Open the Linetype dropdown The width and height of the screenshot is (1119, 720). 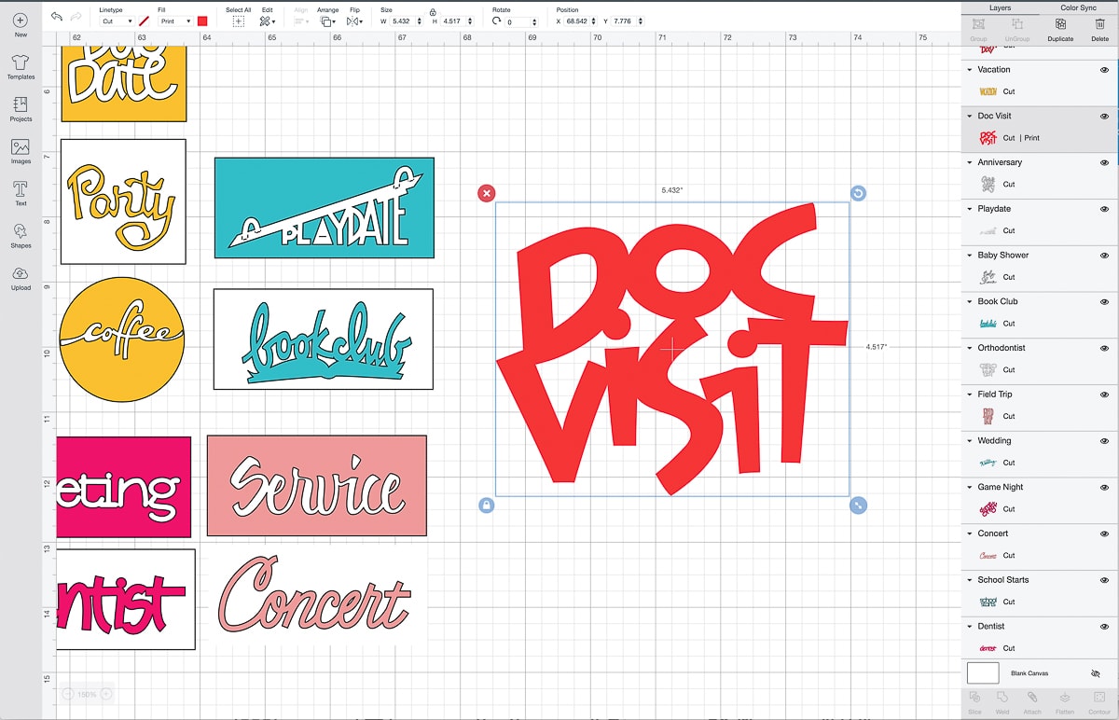[117, 21]
